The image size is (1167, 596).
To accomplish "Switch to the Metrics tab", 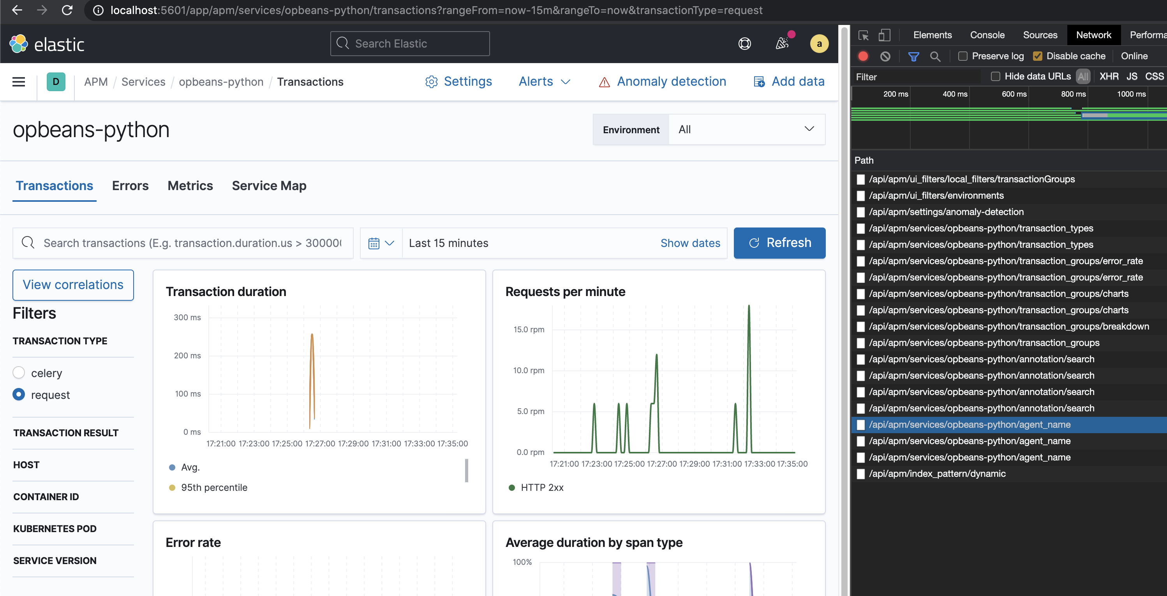I will click(x=190, y=186).
